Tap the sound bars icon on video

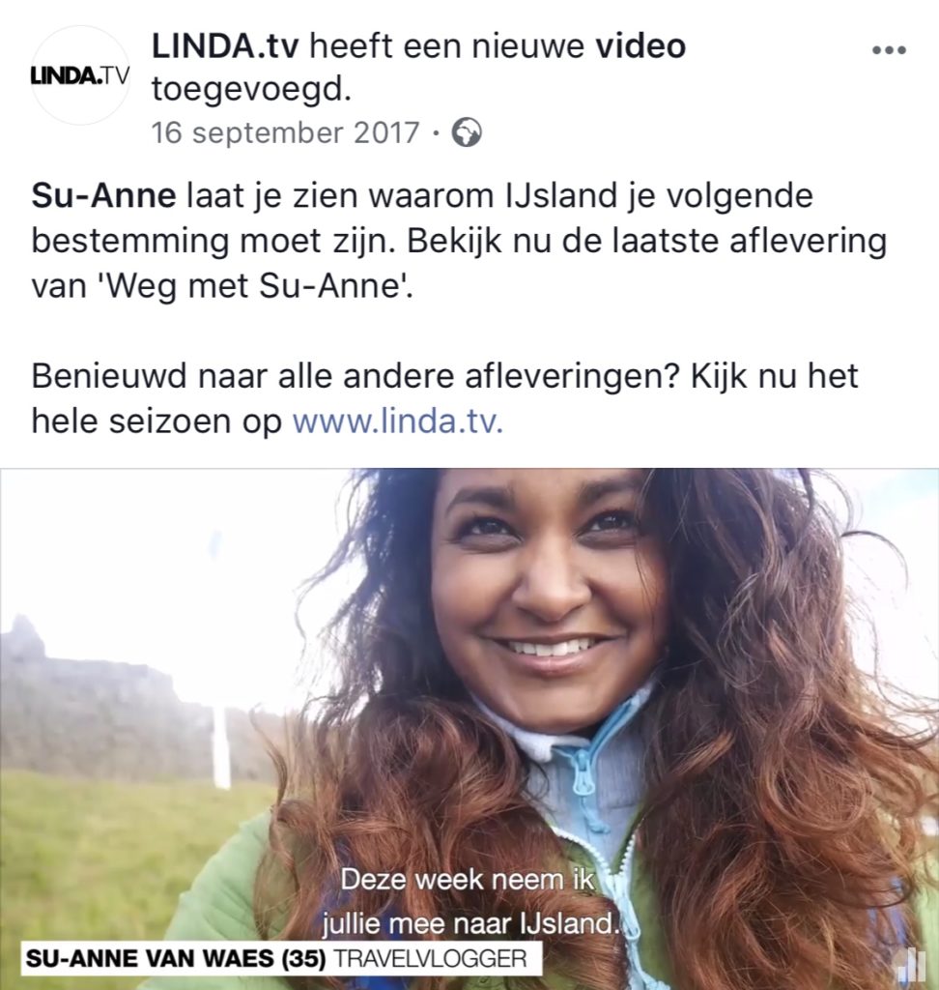[911, 965]
